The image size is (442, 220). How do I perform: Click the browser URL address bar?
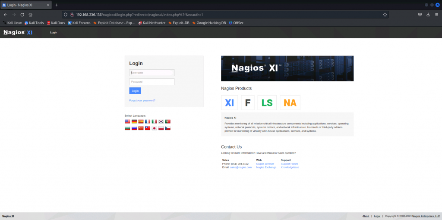pyautogui.click(x=225, y=15)
